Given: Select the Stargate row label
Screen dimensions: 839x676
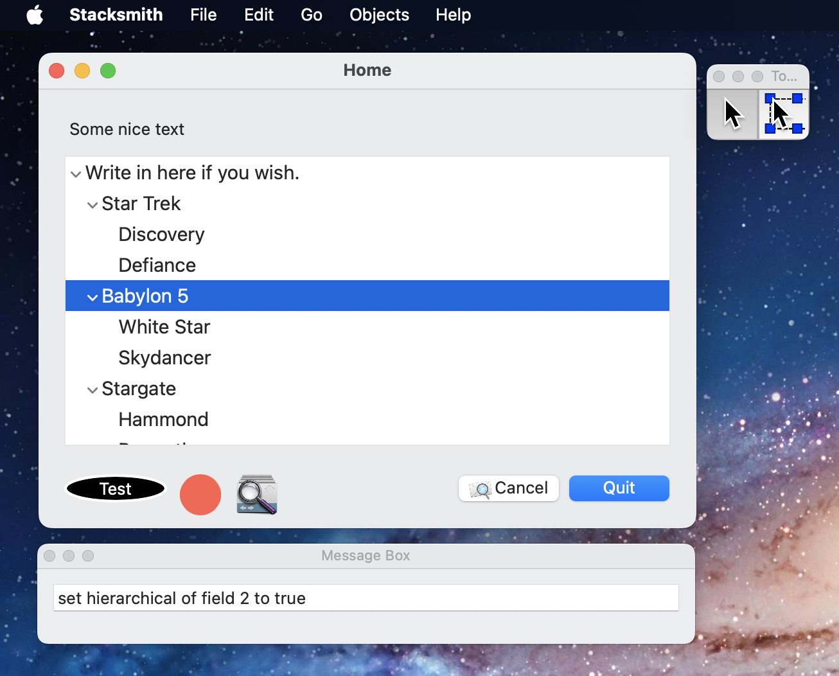Looking at the screenshot, I should [x=139, y=389].
